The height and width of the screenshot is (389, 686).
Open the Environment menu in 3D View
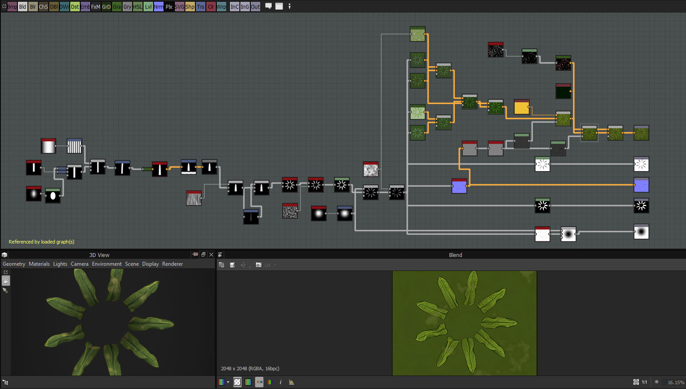pos(107,264)
